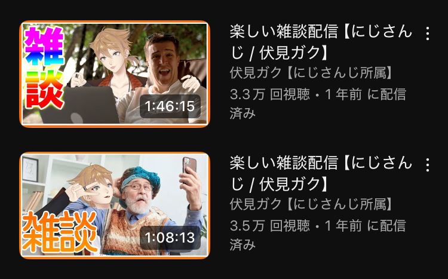Play the video with the rainbow 雑談 thumbnail
The width and height of the screenshot is (448, 279).
(x=115, y=73)
